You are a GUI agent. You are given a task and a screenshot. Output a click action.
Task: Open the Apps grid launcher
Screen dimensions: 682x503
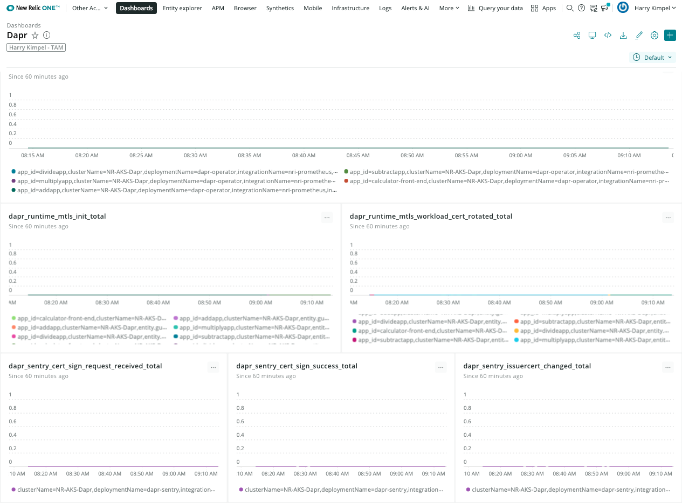click(x=543, y=8)
